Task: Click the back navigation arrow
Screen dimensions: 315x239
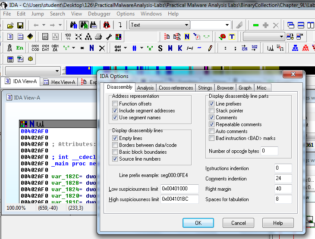Action: click(36, 25)
